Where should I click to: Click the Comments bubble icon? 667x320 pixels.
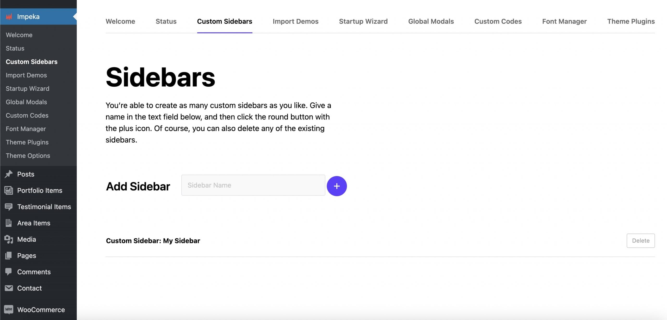[x=9, y=272]
